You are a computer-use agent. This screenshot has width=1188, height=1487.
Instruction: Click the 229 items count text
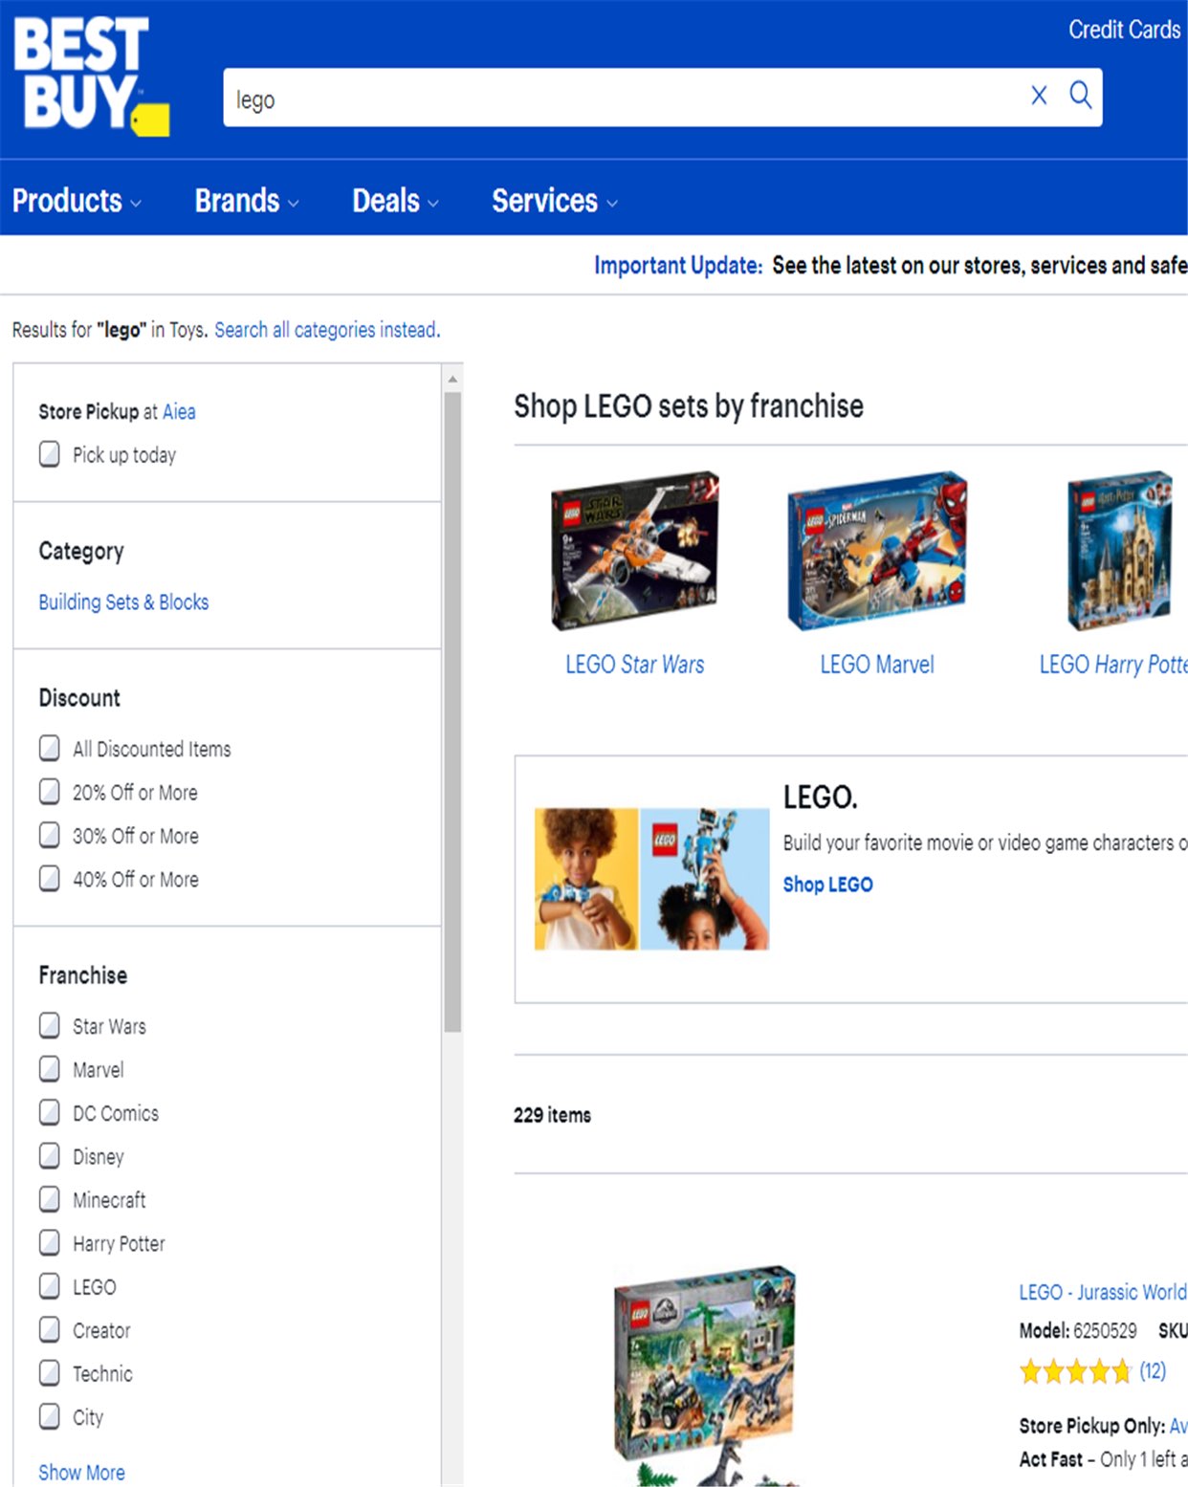(x=552, y=1115)
